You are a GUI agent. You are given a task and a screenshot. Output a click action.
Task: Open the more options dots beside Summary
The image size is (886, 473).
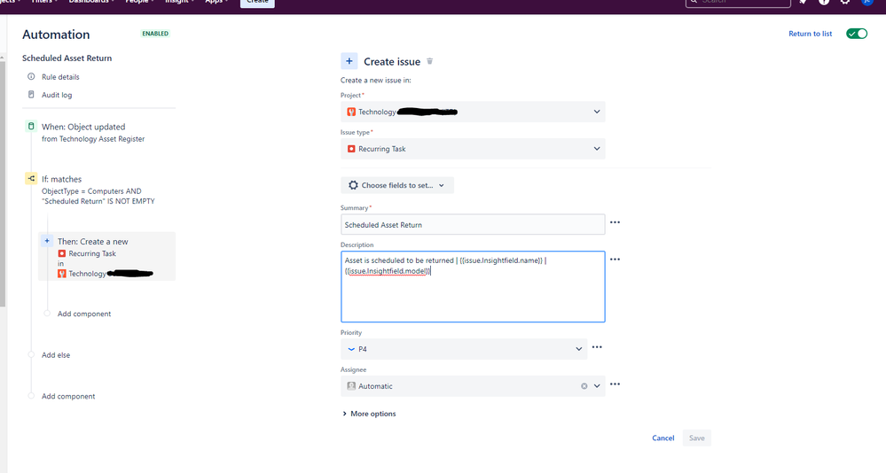tap(615, 222)
